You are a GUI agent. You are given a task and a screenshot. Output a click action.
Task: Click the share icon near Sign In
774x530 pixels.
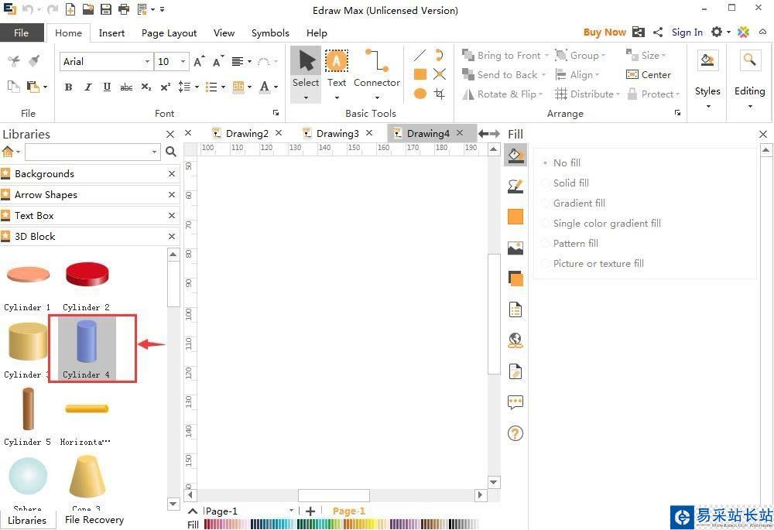657,32
